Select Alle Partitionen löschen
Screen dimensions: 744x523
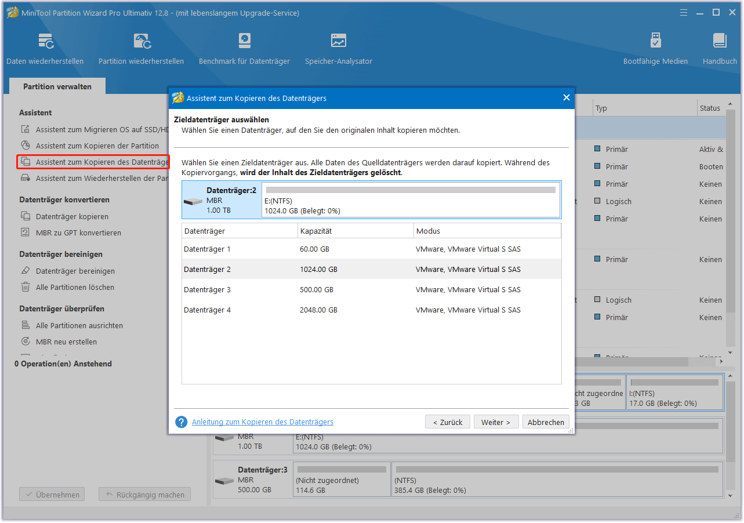(67, 287)
